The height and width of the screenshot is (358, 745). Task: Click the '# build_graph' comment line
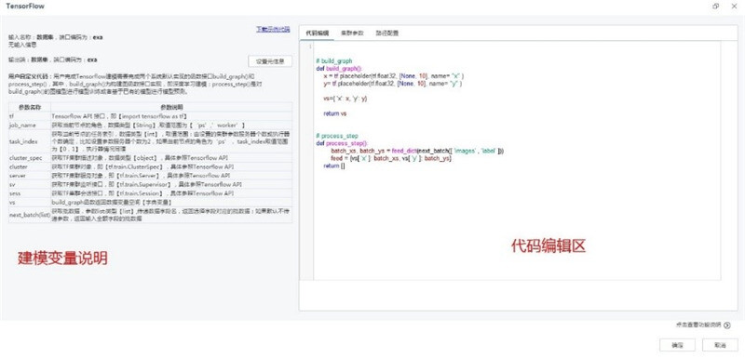point(333,61)
